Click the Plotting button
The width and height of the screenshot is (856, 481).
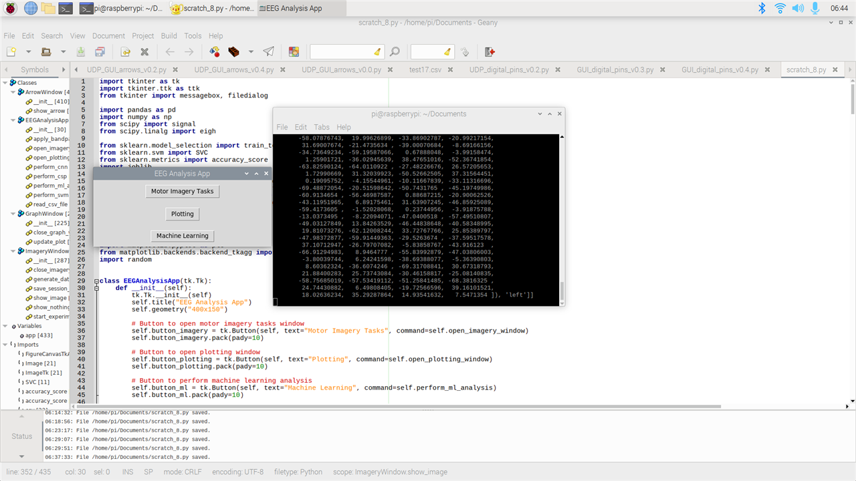click(182, 214)
